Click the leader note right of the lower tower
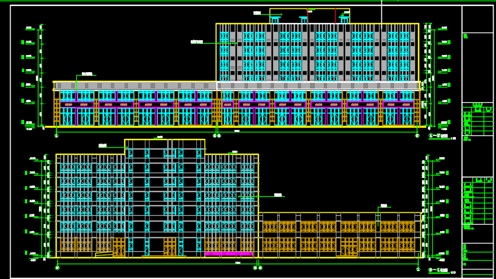Image resolution: width=496 pixels, height=279 pixels. point(278,195)
